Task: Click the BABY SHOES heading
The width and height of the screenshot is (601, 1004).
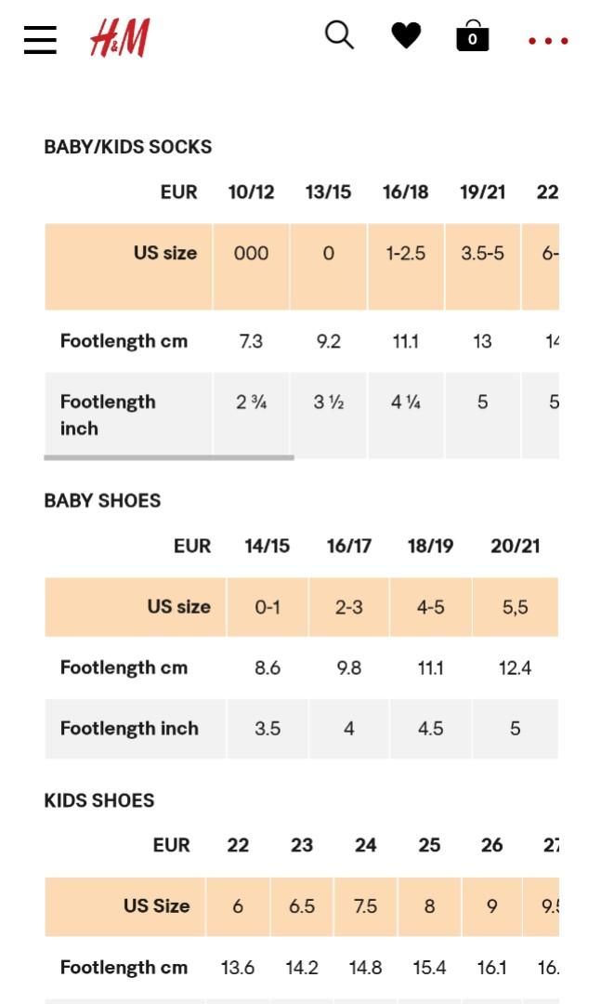Action: click(102, 501)
